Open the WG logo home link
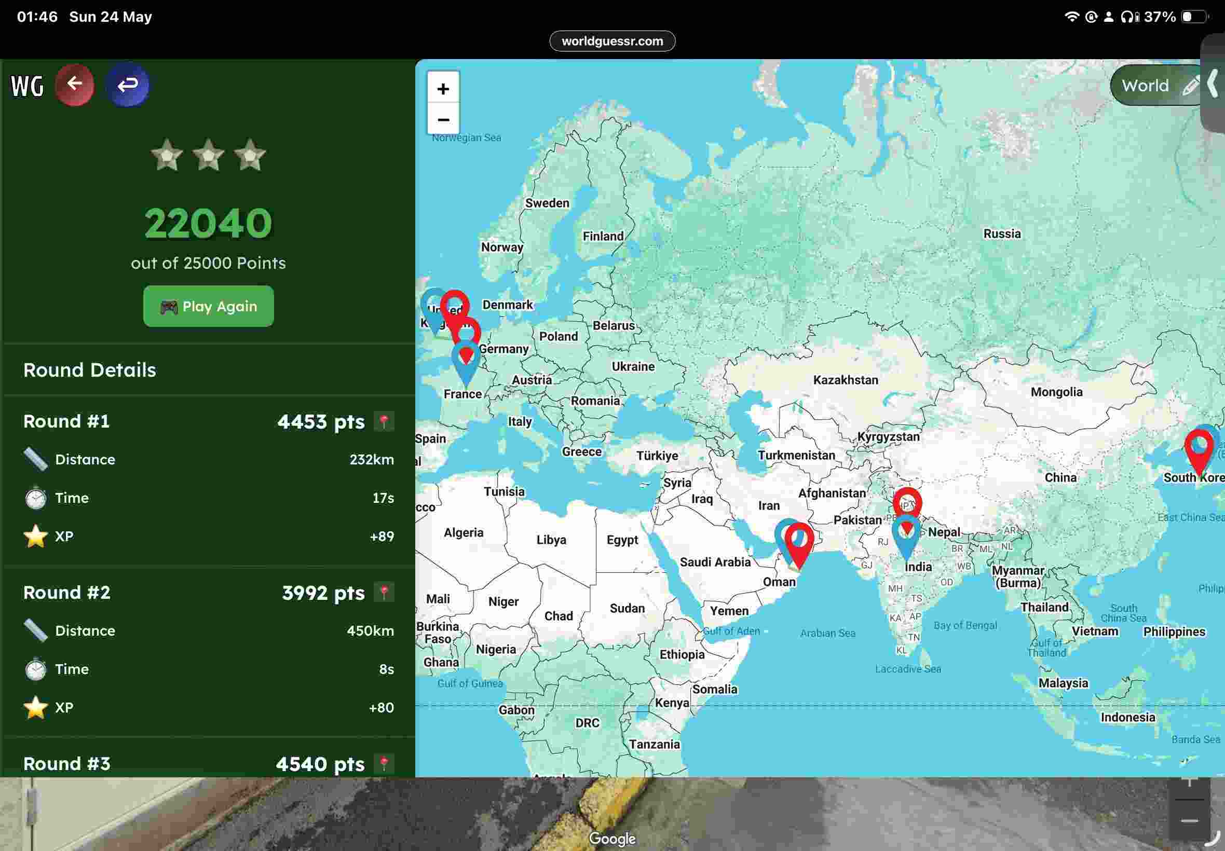The width and height of the screenshot is (1225, 851). point(27,86)
